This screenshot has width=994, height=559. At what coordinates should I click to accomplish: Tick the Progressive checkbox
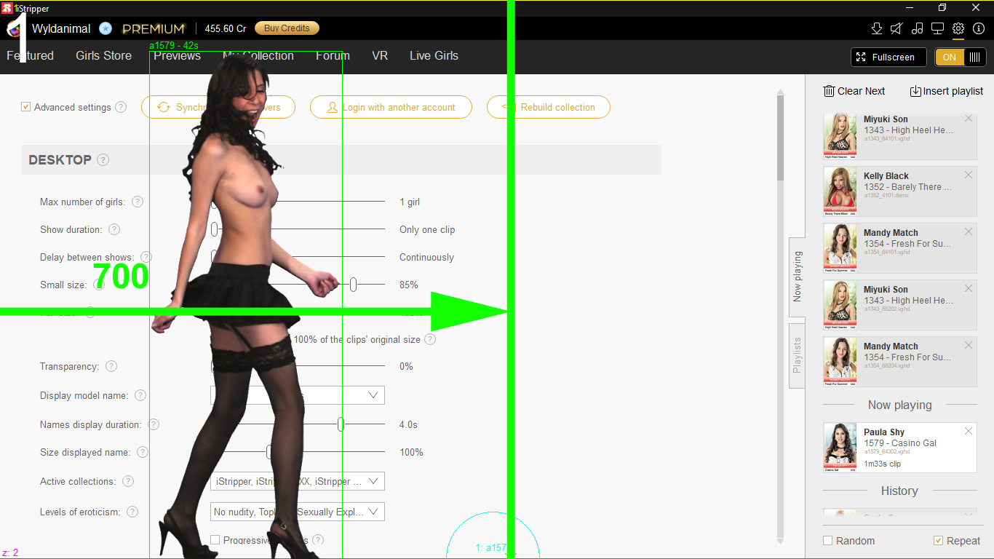[215, 540]
